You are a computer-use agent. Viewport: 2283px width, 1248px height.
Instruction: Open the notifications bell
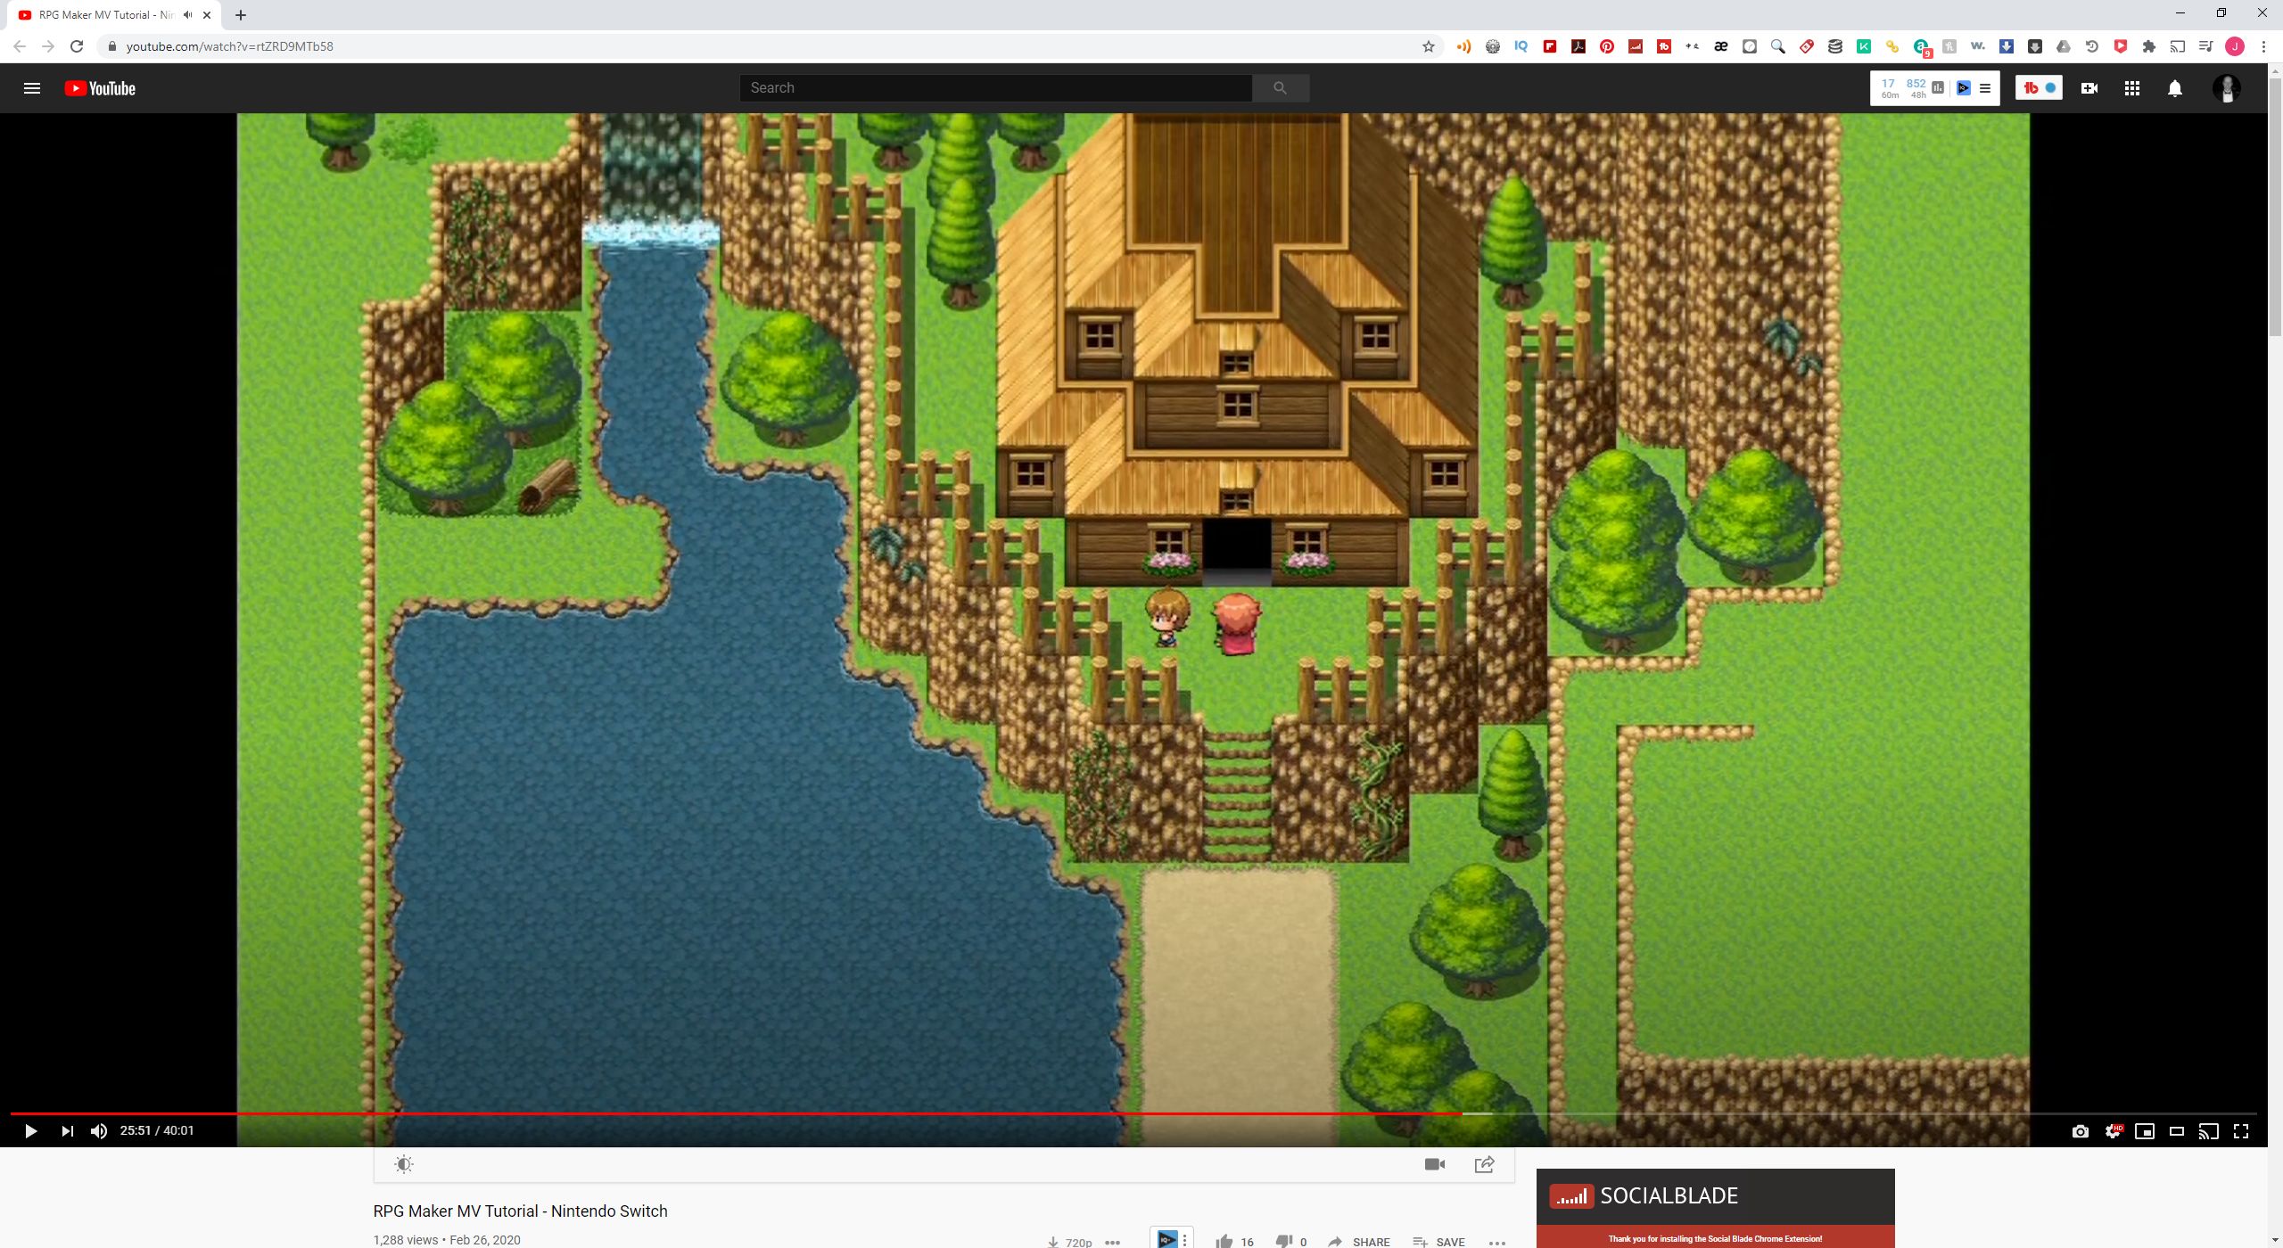(x=2175, y=88)
